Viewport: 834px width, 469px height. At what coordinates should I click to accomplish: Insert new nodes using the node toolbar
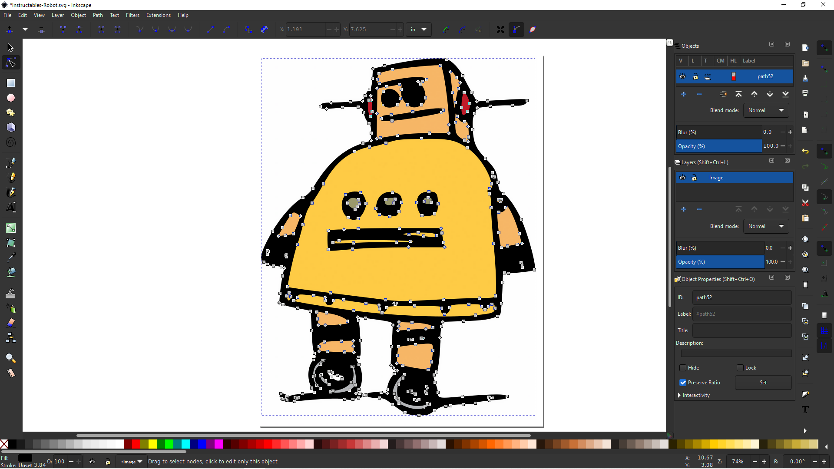point(9,29)
